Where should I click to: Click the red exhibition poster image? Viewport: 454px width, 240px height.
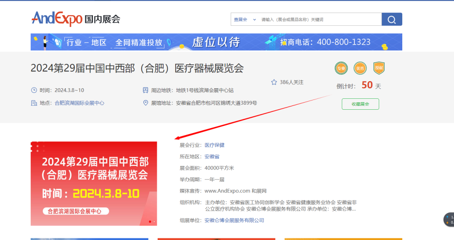click(94, 184)
